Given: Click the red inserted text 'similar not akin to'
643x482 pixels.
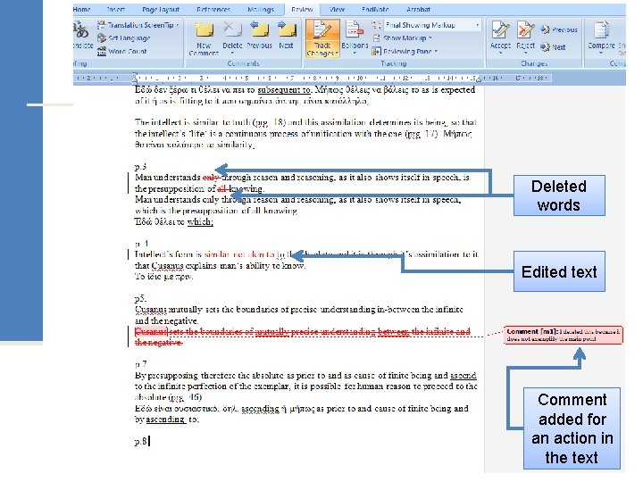Looking at the screenshot, I should click(239, 254).
